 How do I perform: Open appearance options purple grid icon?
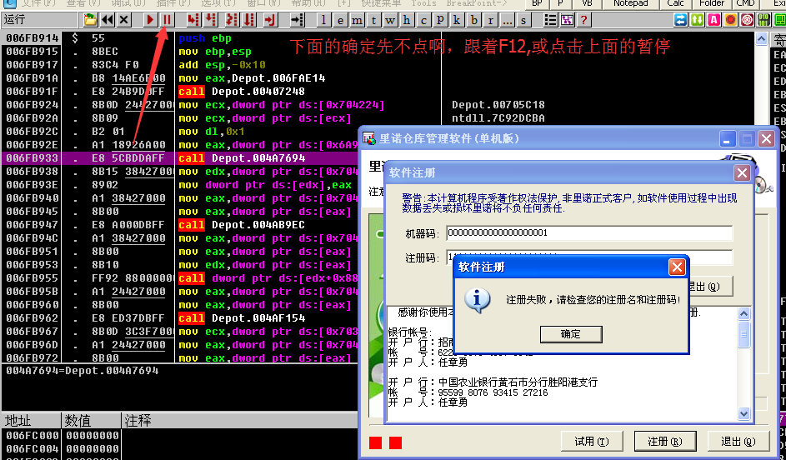[x=567, y=20]
